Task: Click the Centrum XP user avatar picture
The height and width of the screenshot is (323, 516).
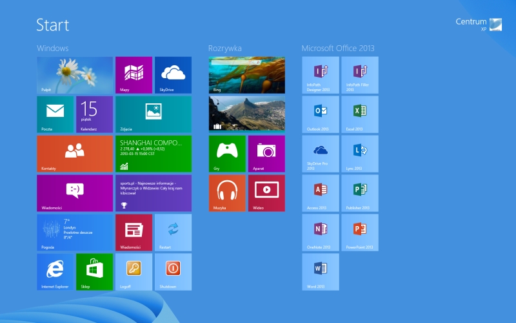Action: (495, 25)
